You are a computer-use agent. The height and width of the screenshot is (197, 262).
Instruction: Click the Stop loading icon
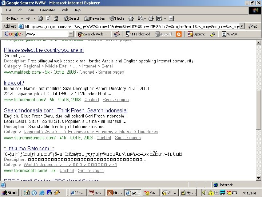[x=40, y=19]
